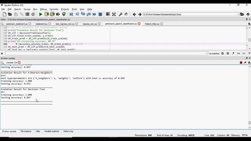This screenshot has width=251, height=141.
Task: Open the Projects menu
Action: tap(65, 9)
